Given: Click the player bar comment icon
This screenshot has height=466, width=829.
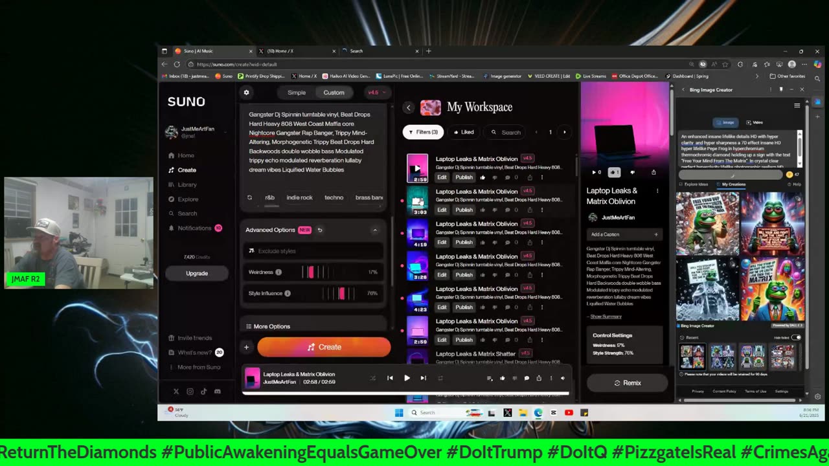Looking at the screenshot, I should tap(527, 378).
